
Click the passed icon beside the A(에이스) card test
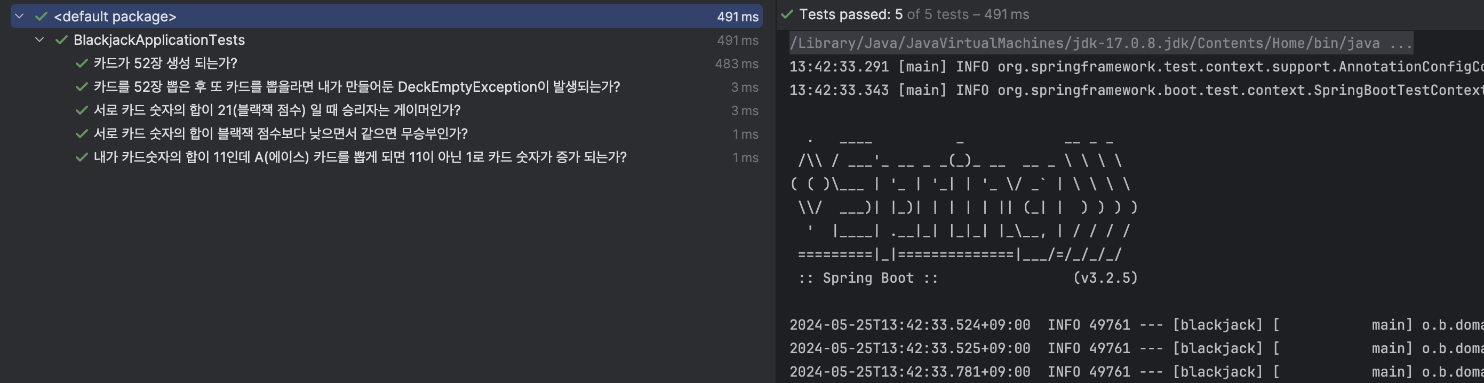tap(81, 157)
